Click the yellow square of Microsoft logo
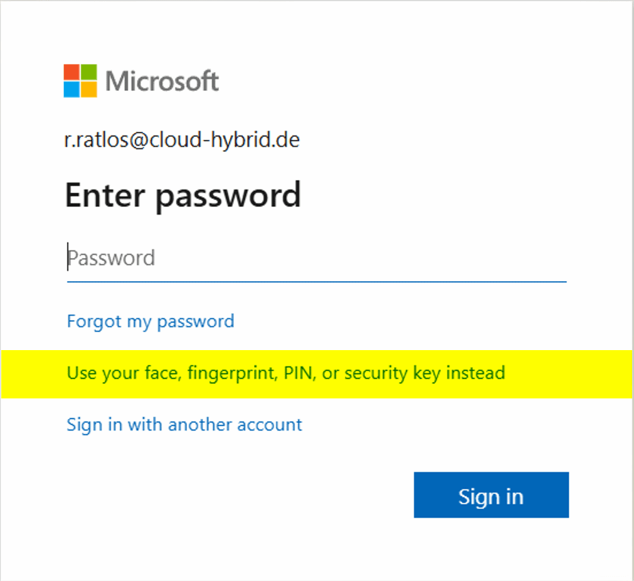Screen dimensions: 634x581 pyautogui.click(x=89, y=90)
